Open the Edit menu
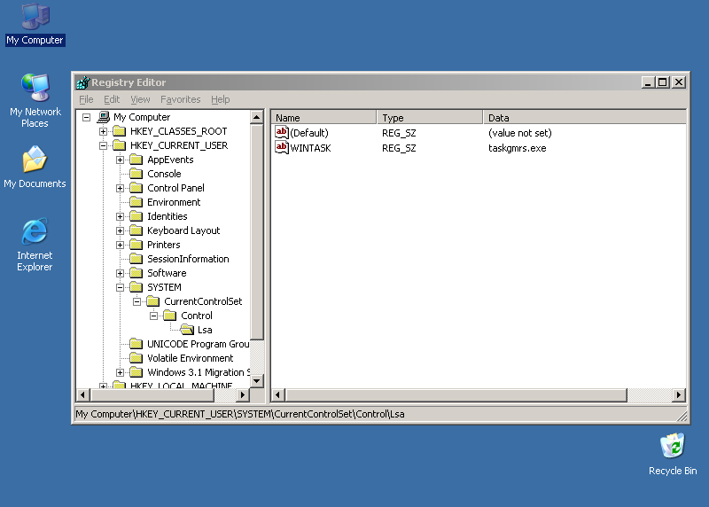Viewport: 709px width, 507px height. (x=112, y=99)
